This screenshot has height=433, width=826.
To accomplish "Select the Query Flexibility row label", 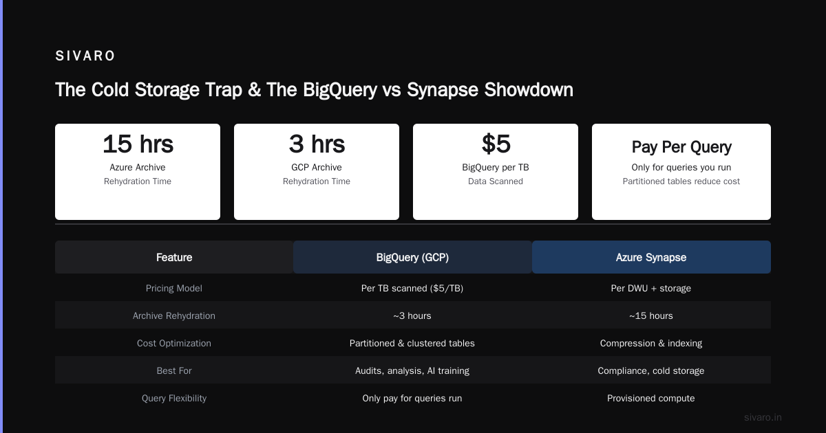I will pos(174,398).
